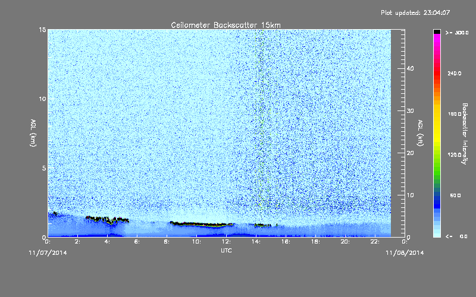Viewport: 476px width, 297px height.
Task: Click the '<= 0.0' colorbar minimum label
Action: 456,236
